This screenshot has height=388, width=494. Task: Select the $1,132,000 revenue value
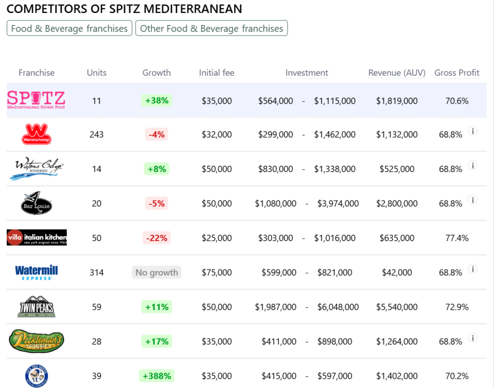[397, 134]
